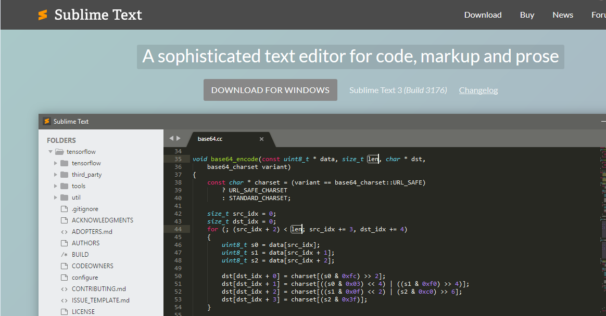Click the Download for Windows button
606x316 pixels.
(x=271, y=90)
